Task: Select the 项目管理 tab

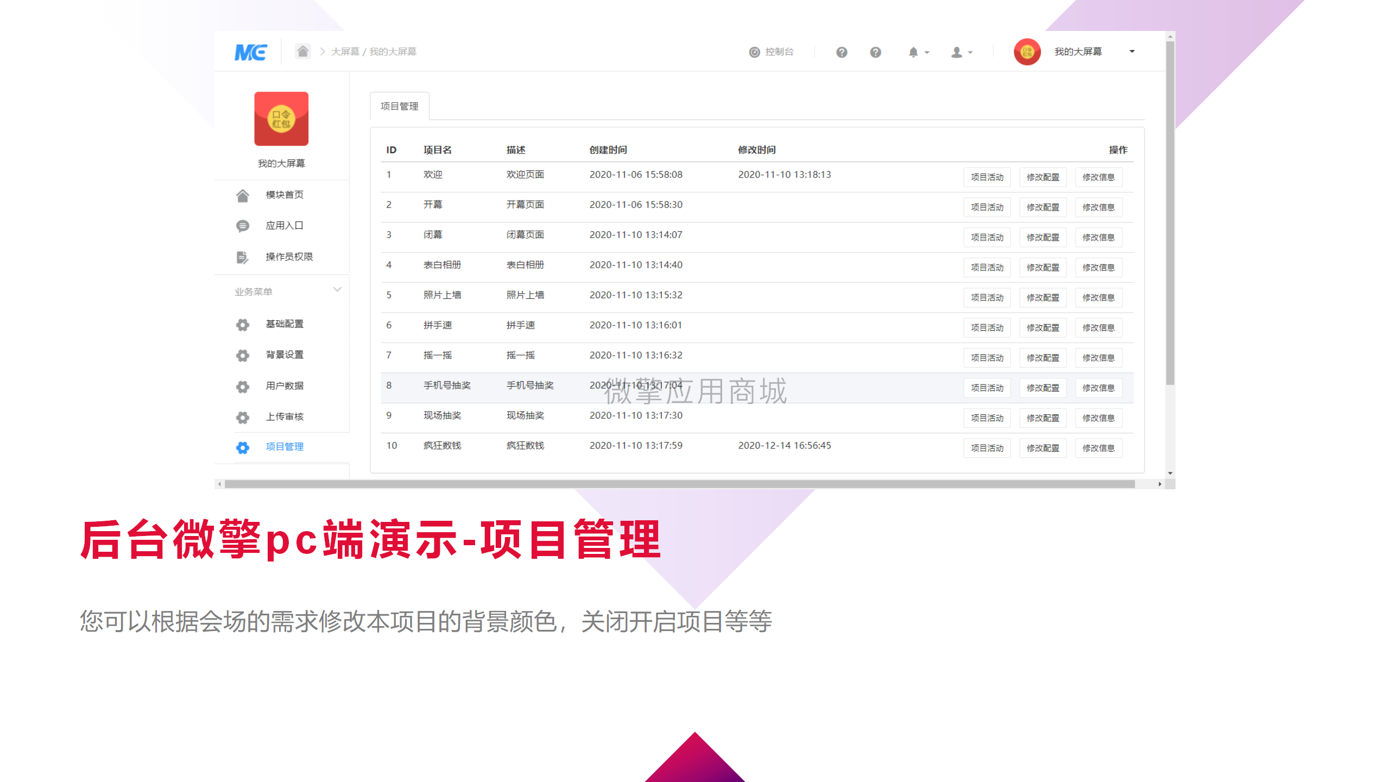Action: tap(400, 106)
